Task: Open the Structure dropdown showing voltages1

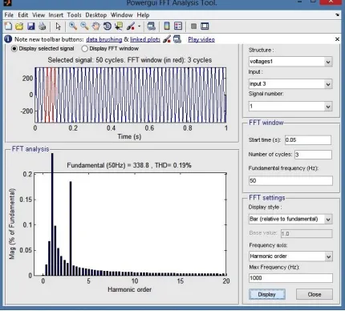Action: (290, 62)
